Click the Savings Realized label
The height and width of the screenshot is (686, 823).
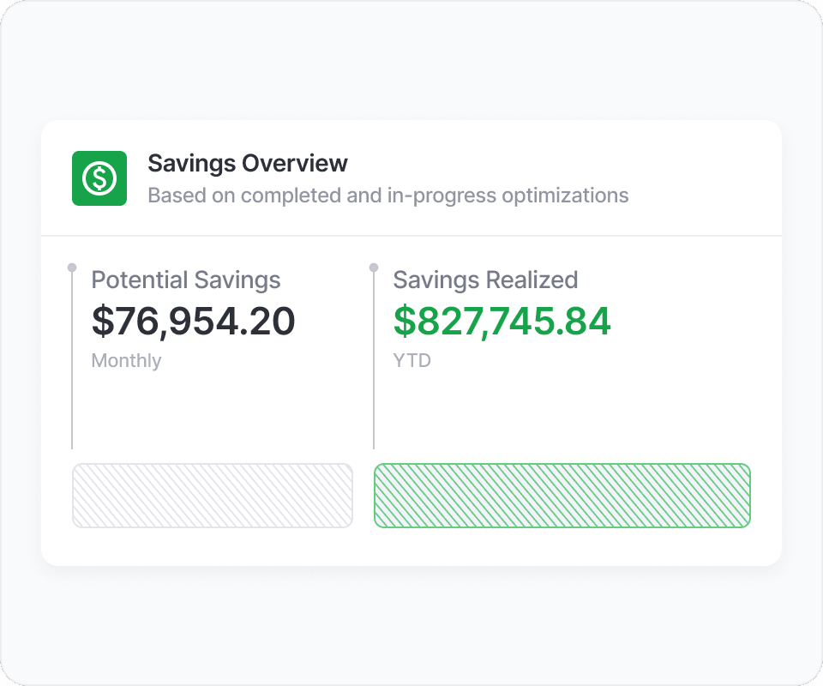click(x=485, y=280)
